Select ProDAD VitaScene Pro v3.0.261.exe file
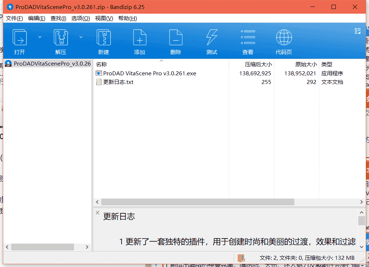Viewport: 369px width, 267px height. point(150,74)
